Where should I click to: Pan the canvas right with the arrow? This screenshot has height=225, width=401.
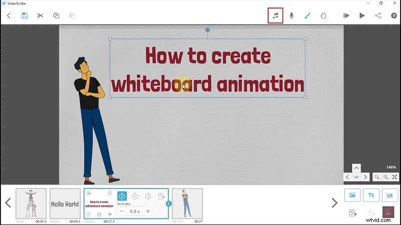[365, 177]
